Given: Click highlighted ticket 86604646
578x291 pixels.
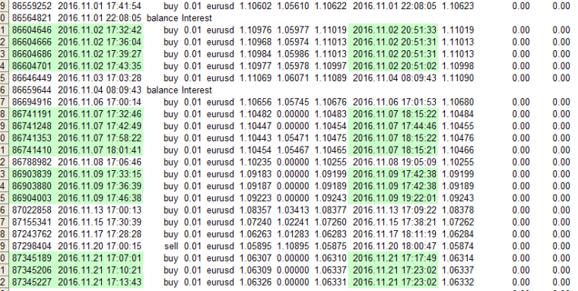Looking at the screenshot, I should click(x=32, y=30).
